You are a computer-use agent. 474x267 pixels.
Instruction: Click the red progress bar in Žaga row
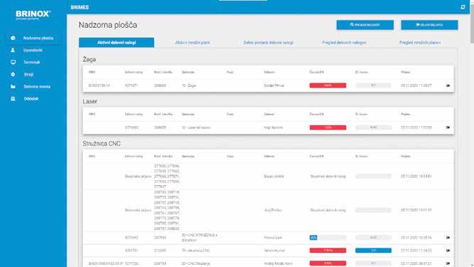point(328,85)
